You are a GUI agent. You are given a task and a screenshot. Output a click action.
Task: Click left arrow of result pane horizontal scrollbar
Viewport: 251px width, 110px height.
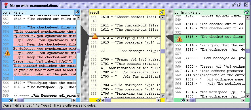[103, 100]
